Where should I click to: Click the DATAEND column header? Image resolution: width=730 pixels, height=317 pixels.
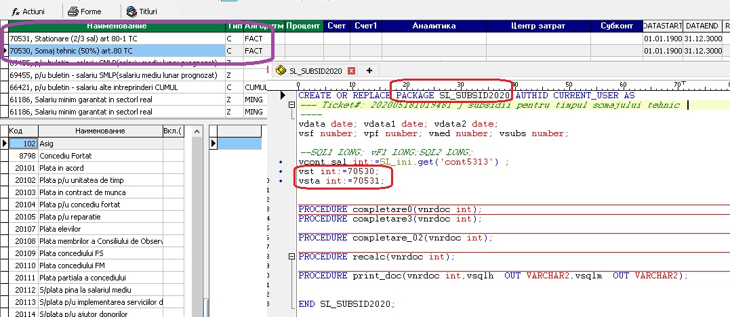tap(702, 26)
